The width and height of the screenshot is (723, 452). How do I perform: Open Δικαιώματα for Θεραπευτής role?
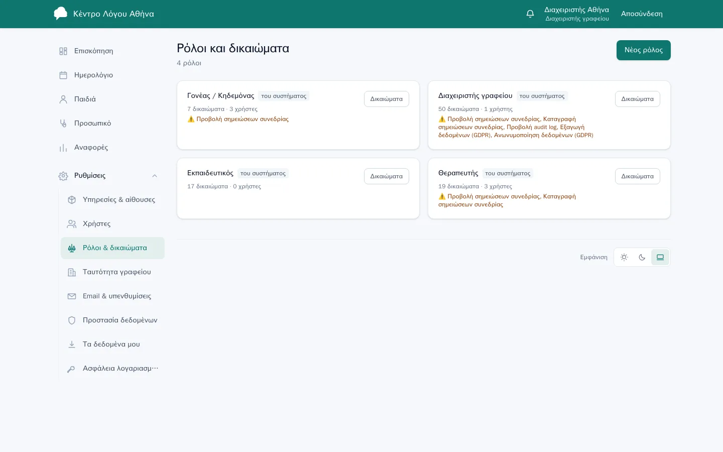(x=638, y=176)
